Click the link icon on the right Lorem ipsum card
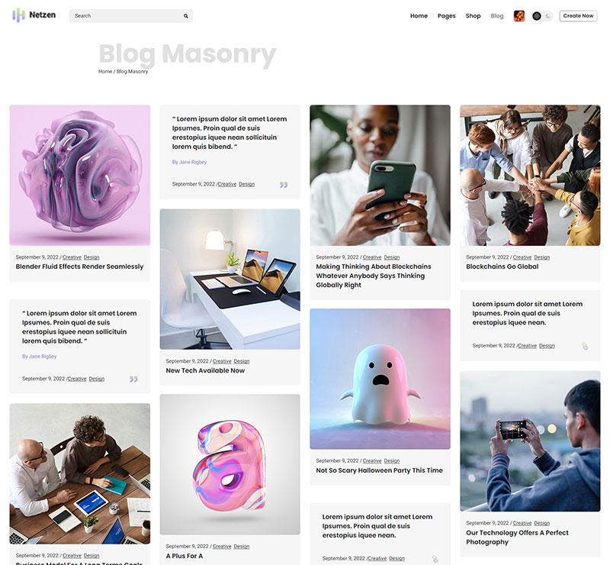The width and height of the screenshot is (610, 565). click(585, 346)
